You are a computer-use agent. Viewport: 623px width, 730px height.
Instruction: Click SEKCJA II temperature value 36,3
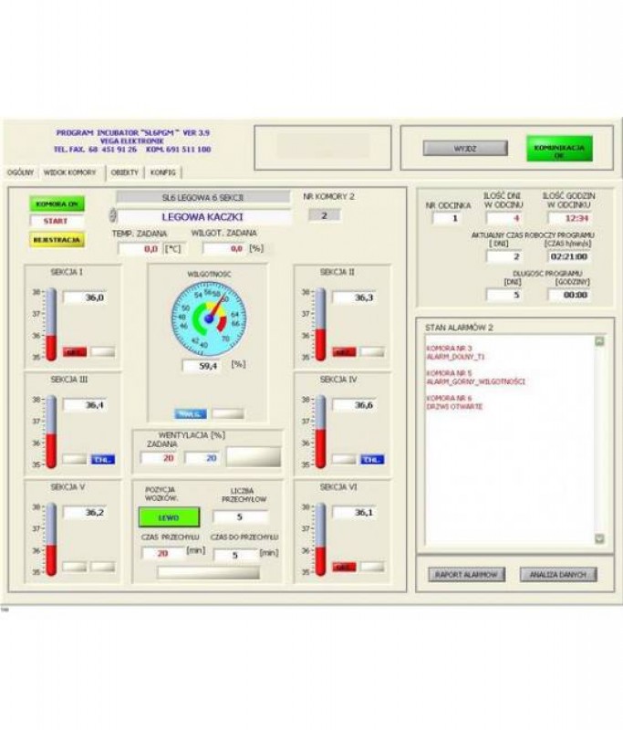(354, 297)
